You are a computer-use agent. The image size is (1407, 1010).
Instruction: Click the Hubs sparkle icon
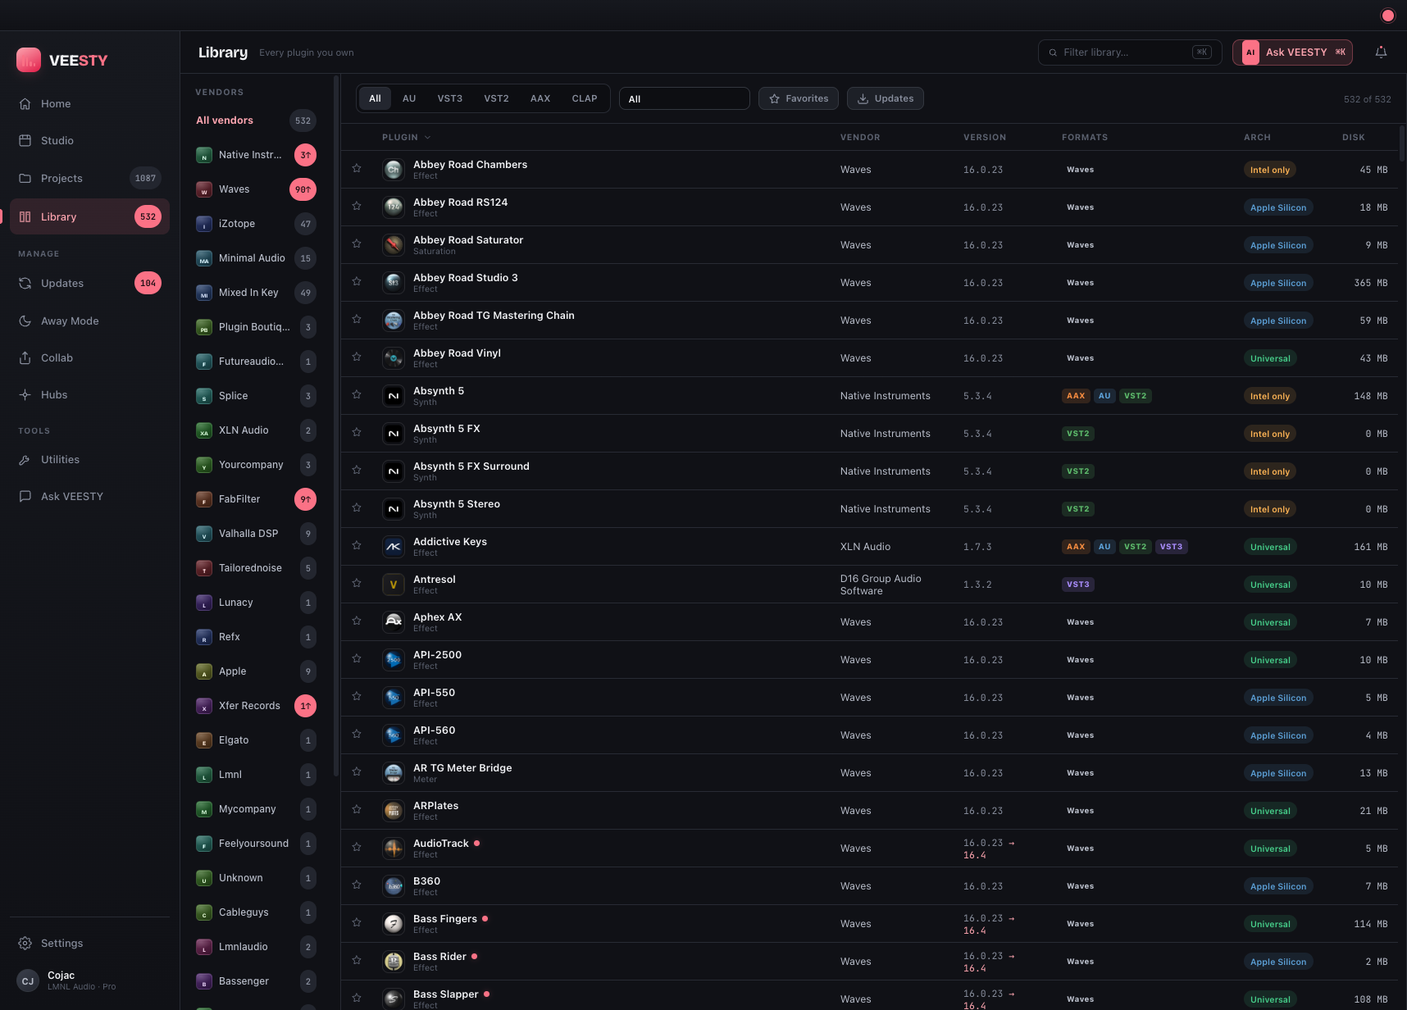(x=25, y=395)
